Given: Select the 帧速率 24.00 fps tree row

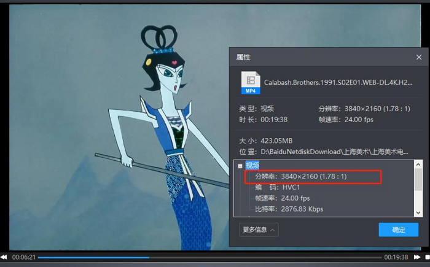Looking at the screenshot, I should pos(284,199).
